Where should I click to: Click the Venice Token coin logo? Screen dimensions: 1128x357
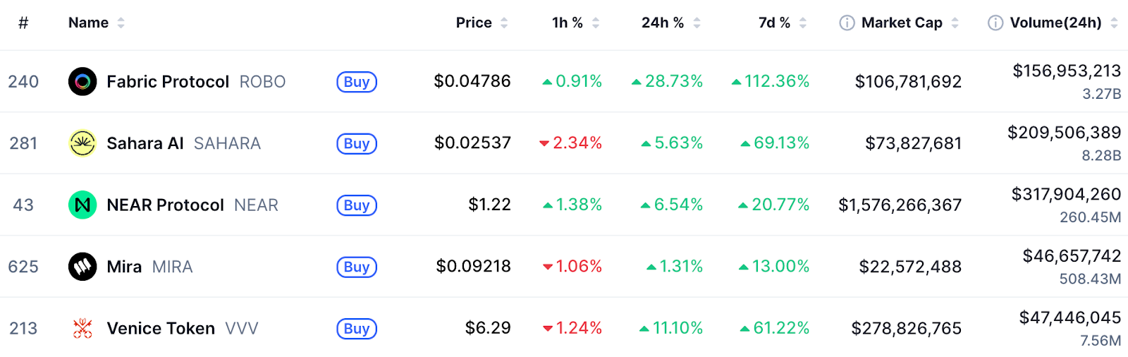tap(82, 328)
